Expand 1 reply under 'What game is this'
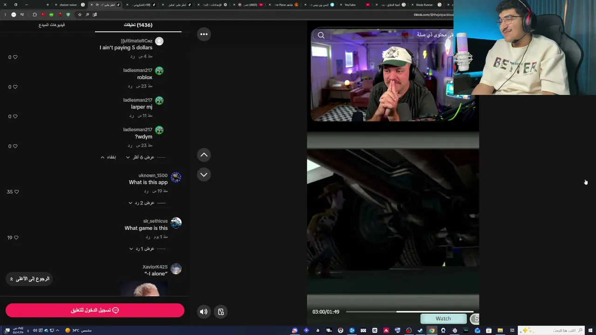This screenshot has width=596, height=335. 142,249
